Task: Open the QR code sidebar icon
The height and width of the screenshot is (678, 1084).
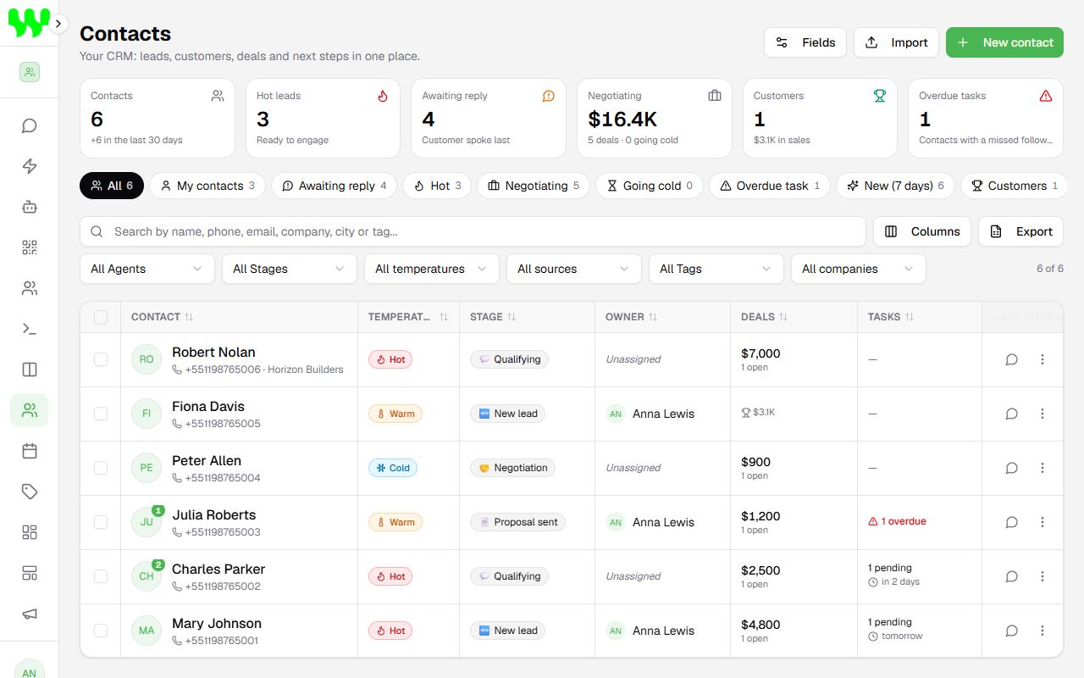Action: coord(30,247)
